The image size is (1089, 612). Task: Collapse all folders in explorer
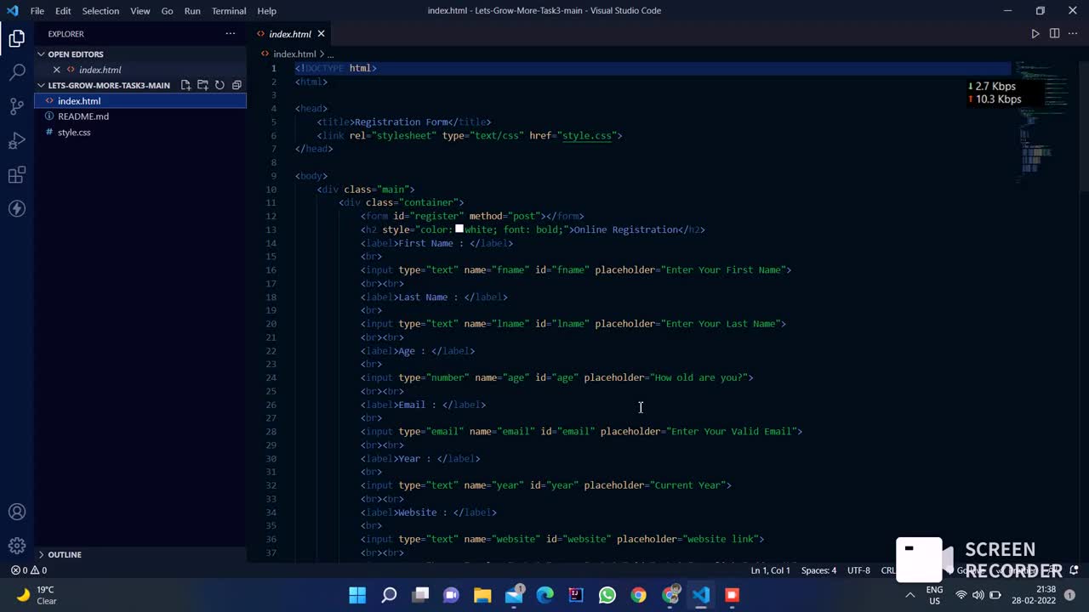click(x=237, y=85)
